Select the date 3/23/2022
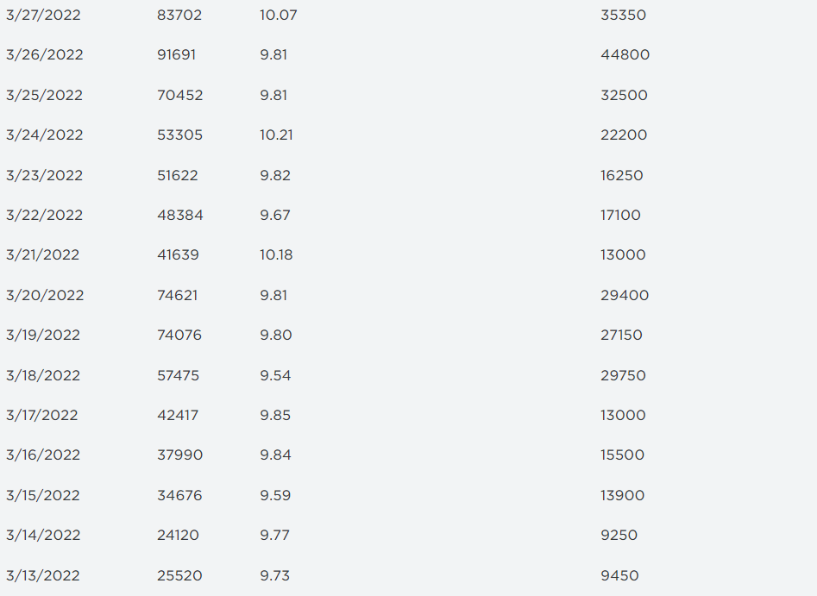 45,175
